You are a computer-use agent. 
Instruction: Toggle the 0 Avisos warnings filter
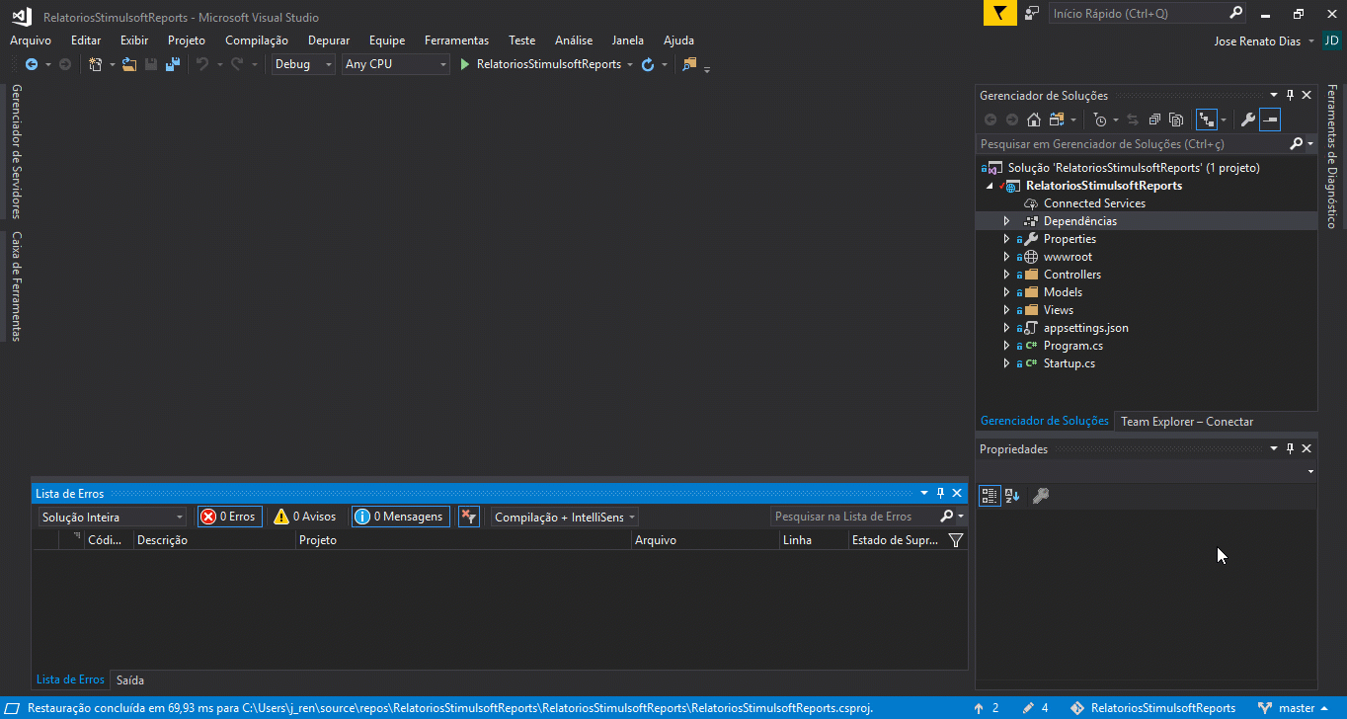coord(305,517)
